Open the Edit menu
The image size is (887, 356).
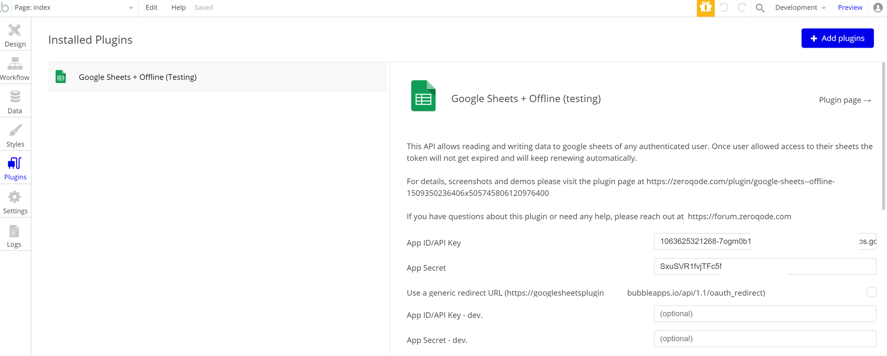pos(152,7)
